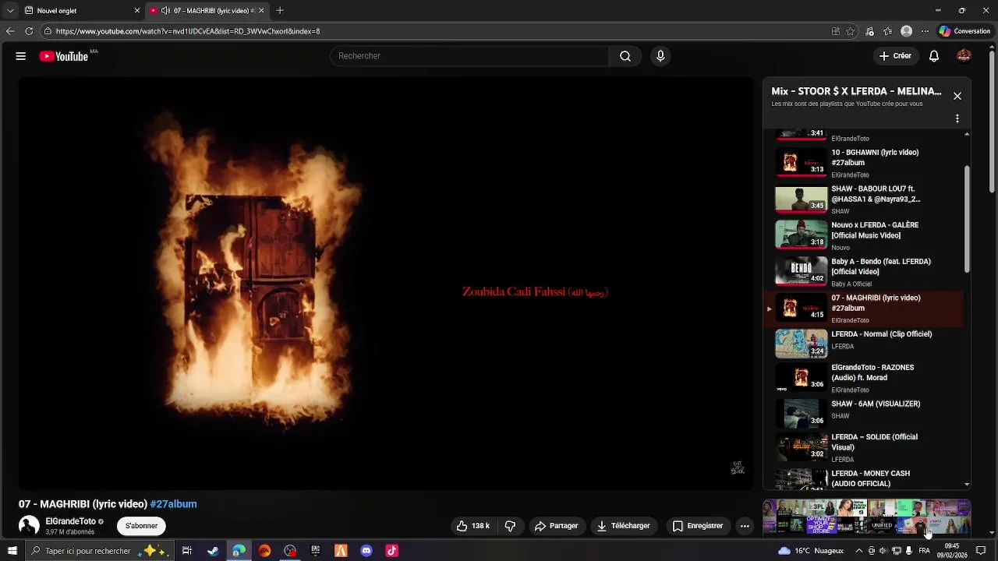Click the Télécharger download button
This screenshot has width=998, height=561.
pos(623,526)
